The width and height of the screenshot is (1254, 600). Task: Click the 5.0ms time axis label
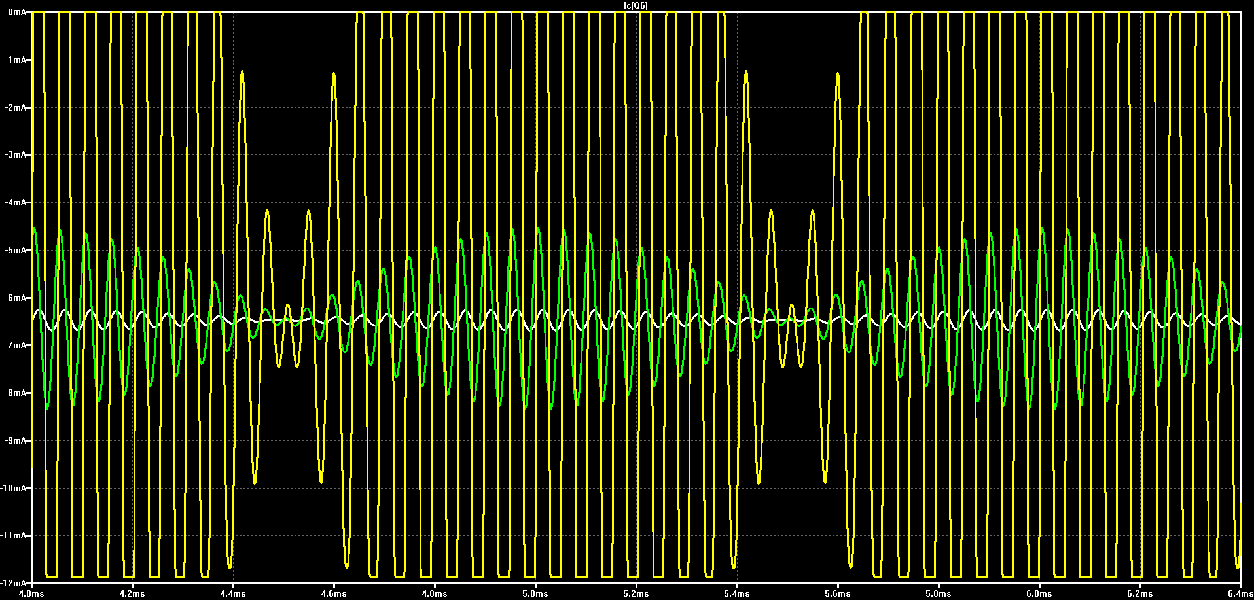point(536,594)
